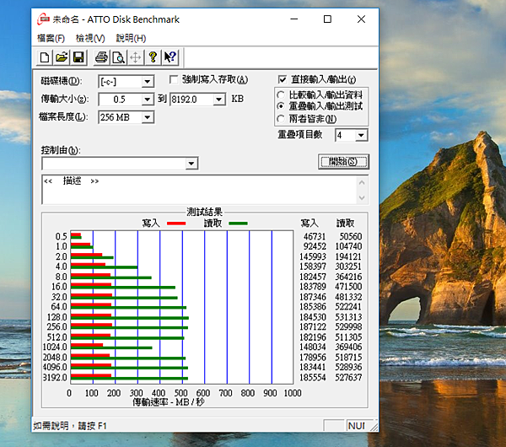Screen dimensions: 506x447
Task: Click the ATTO app icon in the title bar
Action: [x=43, y=19]
